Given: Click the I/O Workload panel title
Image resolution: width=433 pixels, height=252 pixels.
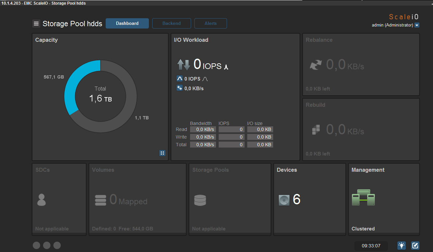Looking at the screenshot, I should [191, 40].
